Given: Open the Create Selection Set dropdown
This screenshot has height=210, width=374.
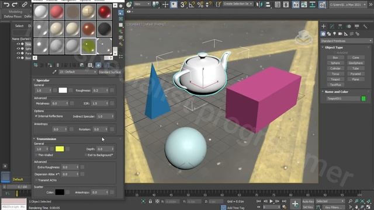Looking at the screenshot, I should click(238, 4).
